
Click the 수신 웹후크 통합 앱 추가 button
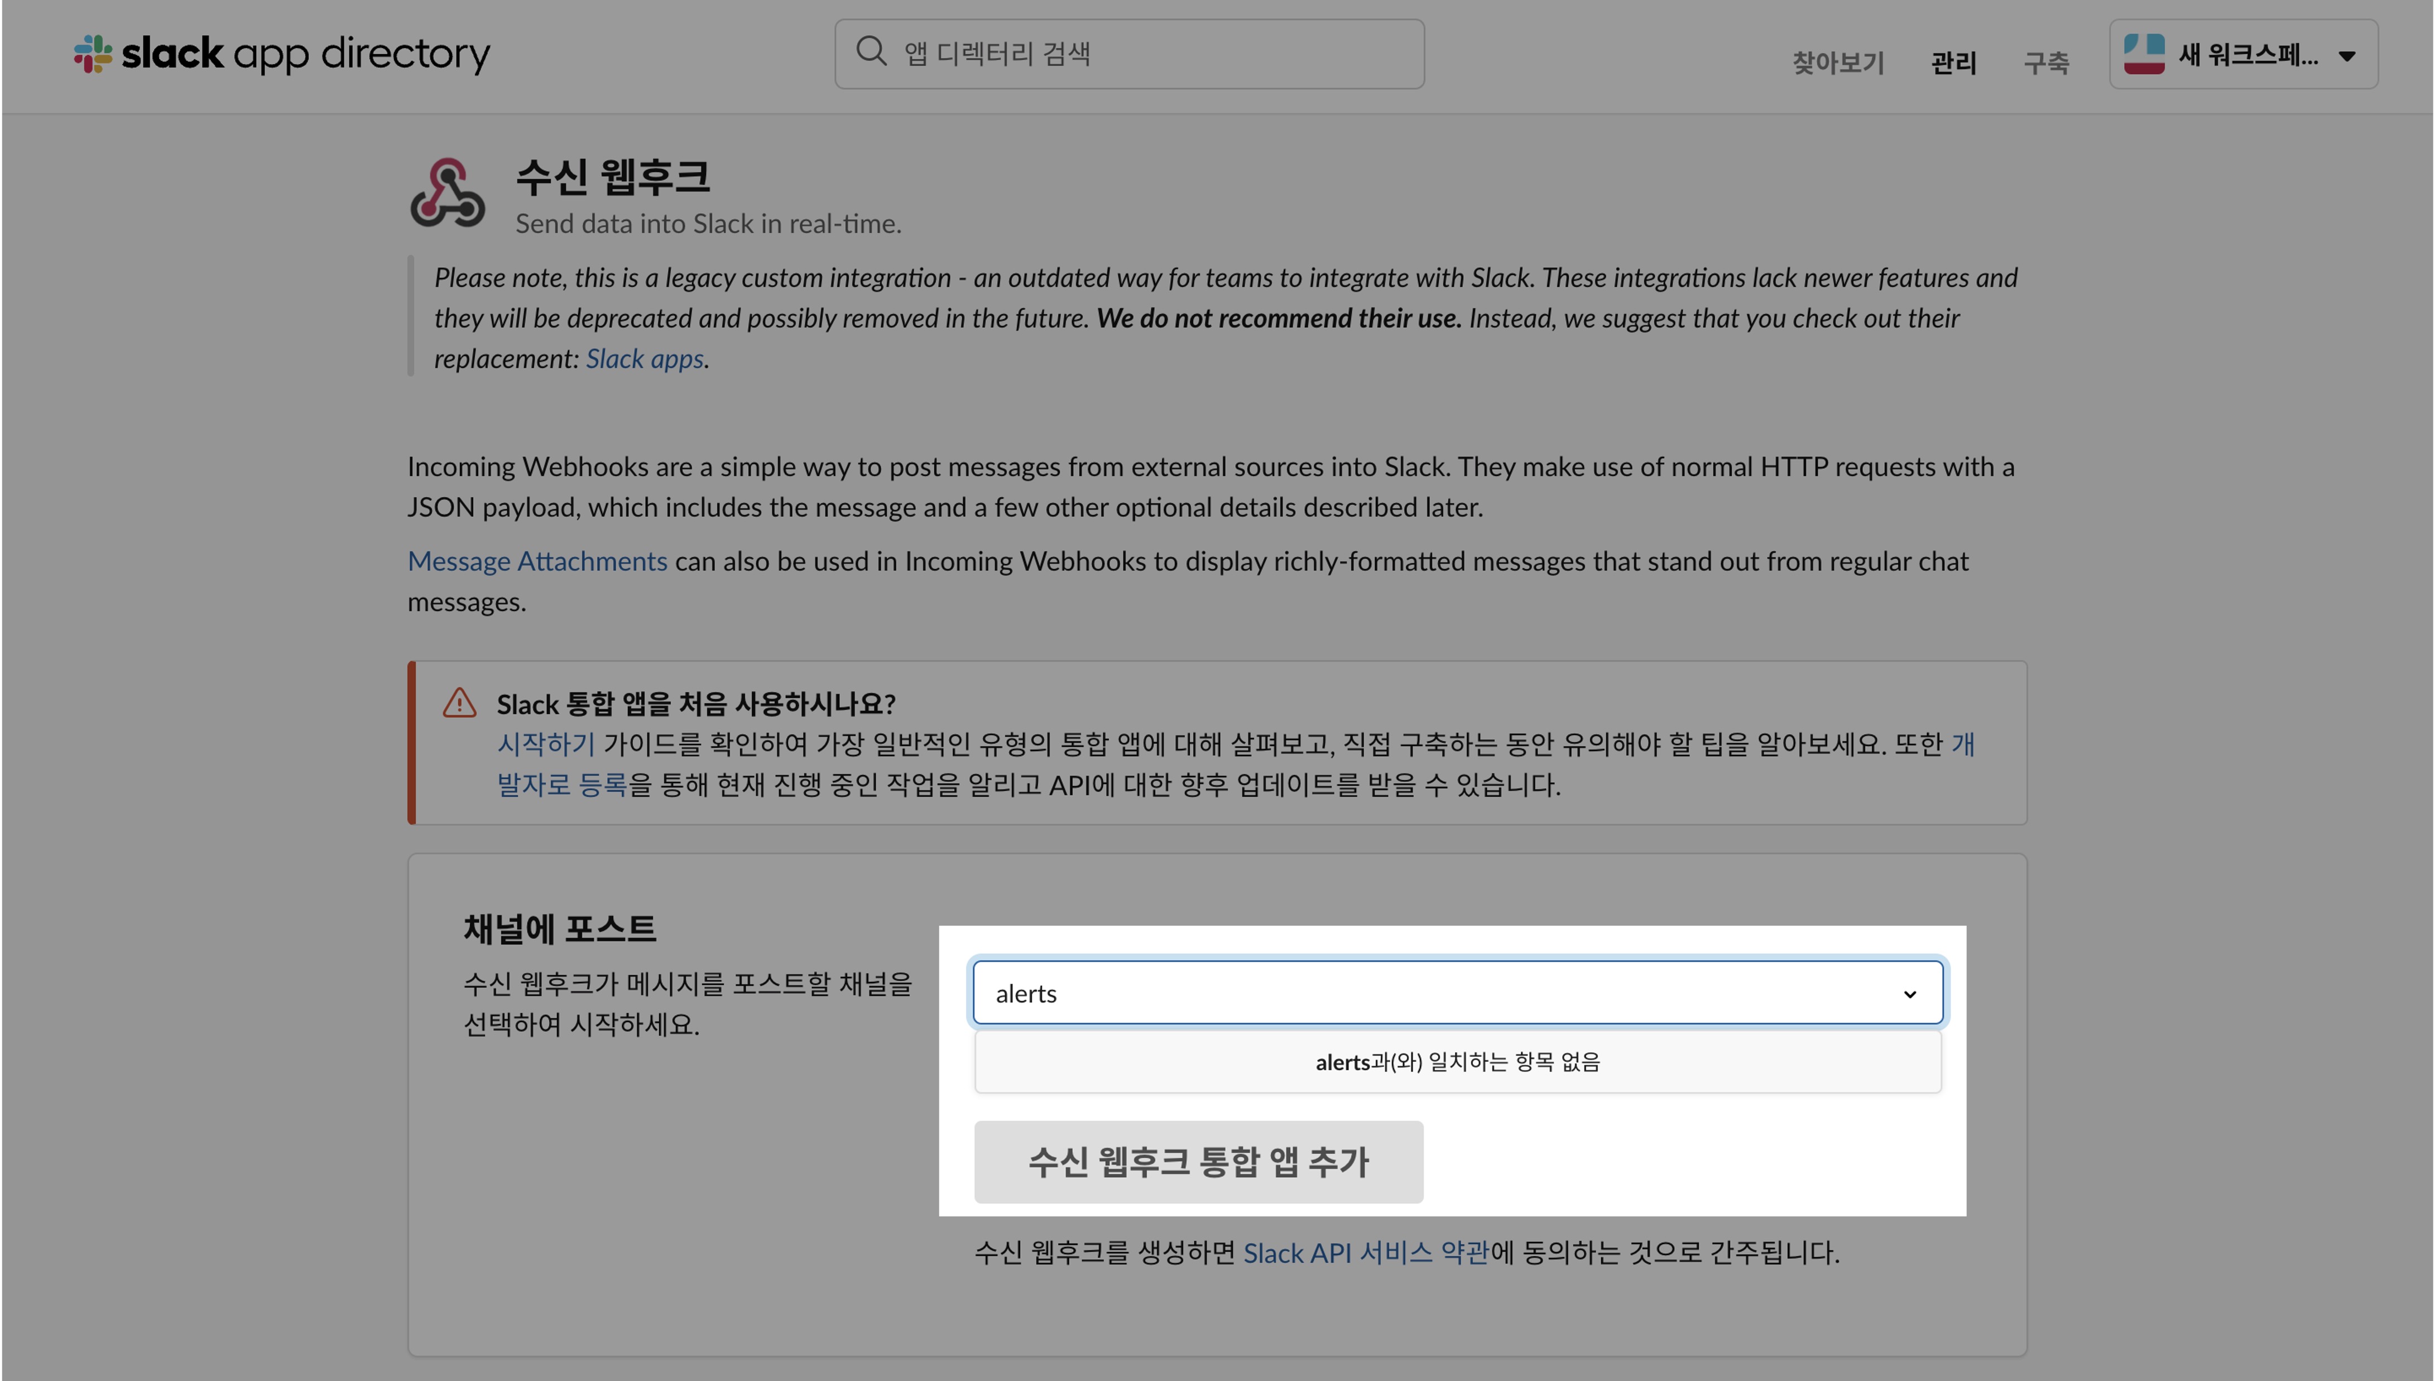coord(1198,1162)
